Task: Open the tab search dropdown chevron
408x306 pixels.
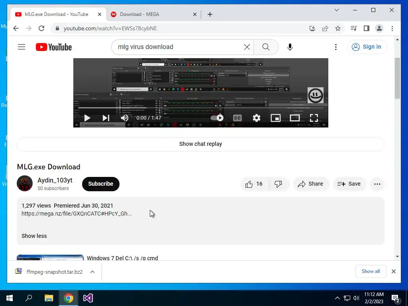Action: pyautogui.click(x=336, y=10)
